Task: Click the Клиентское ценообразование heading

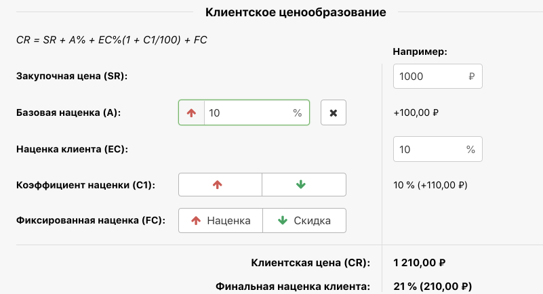Action: tap(296, 12)
